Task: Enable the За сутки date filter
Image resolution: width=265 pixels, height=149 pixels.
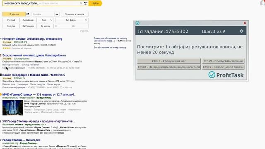Action: point(11,26)
